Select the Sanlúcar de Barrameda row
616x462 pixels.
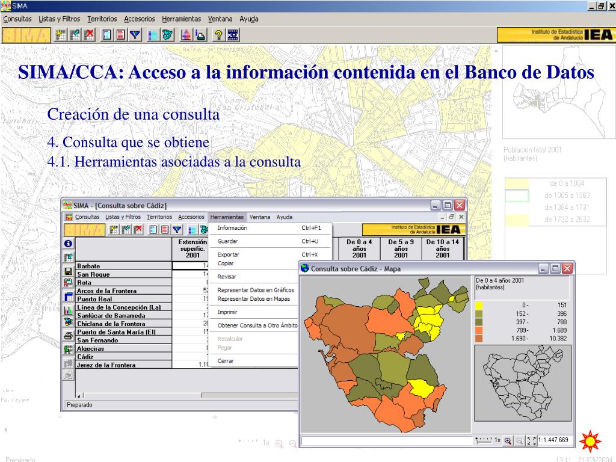click(123, 315)
